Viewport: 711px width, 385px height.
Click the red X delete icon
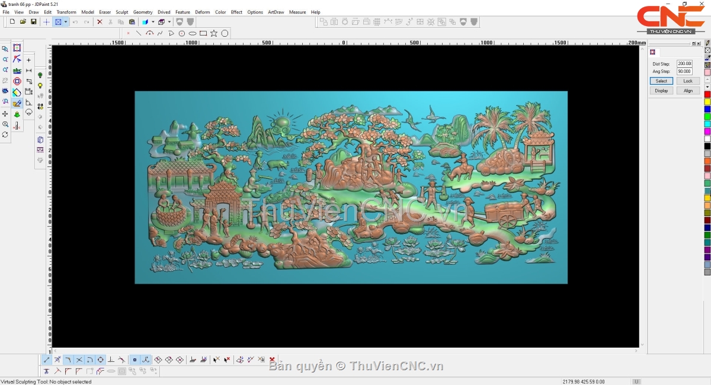pyautogui.click(x=100, y=22)
